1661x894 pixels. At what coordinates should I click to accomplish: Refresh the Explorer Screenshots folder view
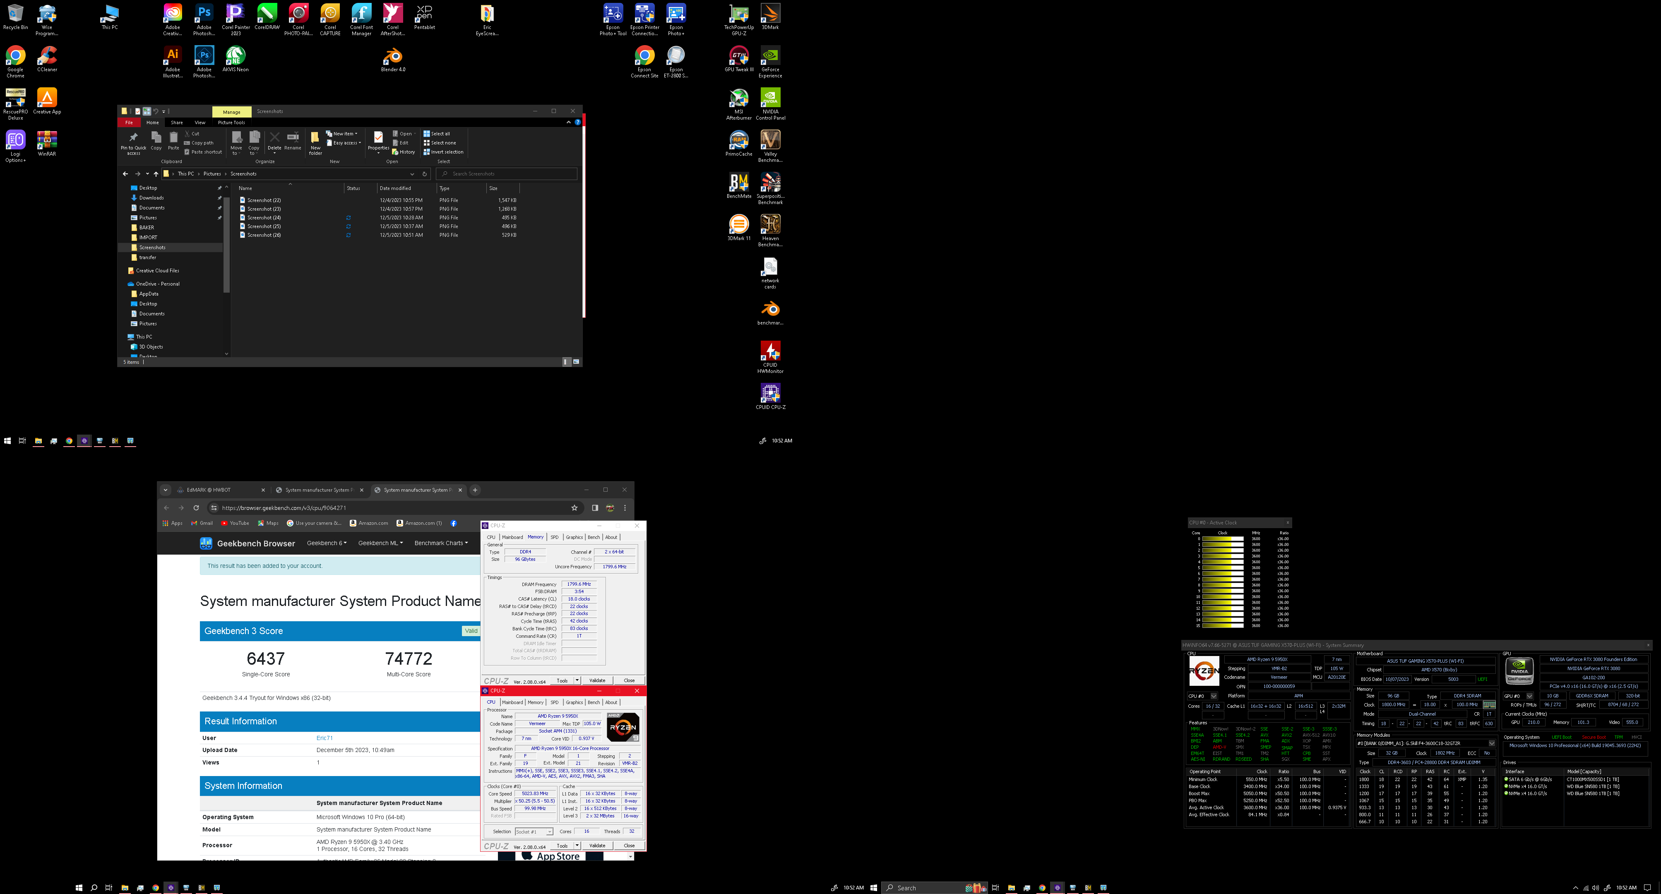pos(424,174)
